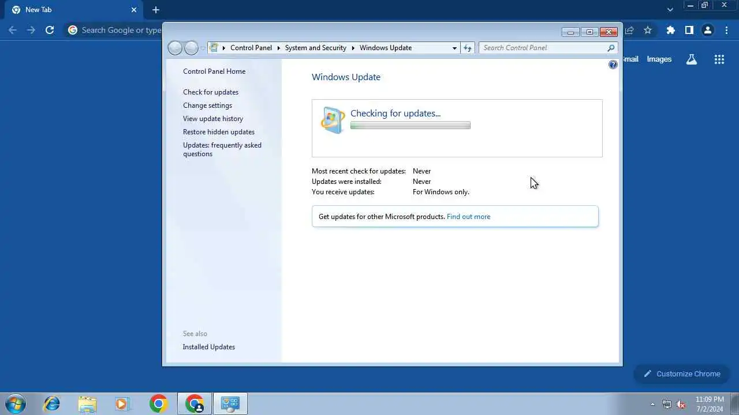Launch Internet Explorer from taskbar
739x415 pixels.
51,403
